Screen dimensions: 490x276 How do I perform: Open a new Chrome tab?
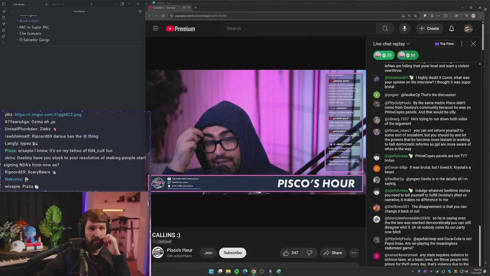196,8
